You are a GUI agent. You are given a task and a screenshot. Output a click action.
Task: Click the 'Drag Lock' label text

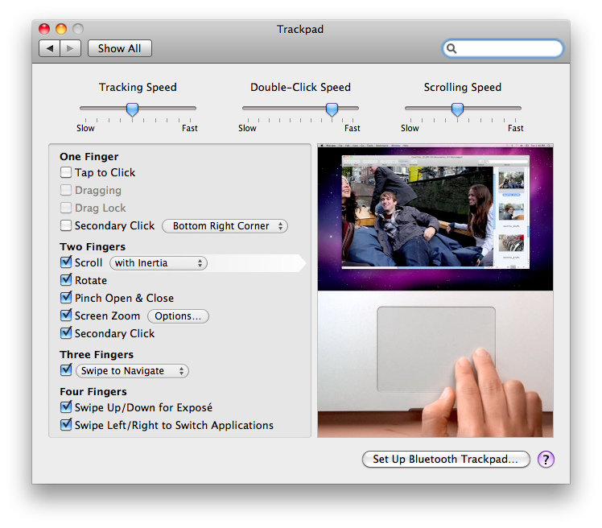(101, 208)
